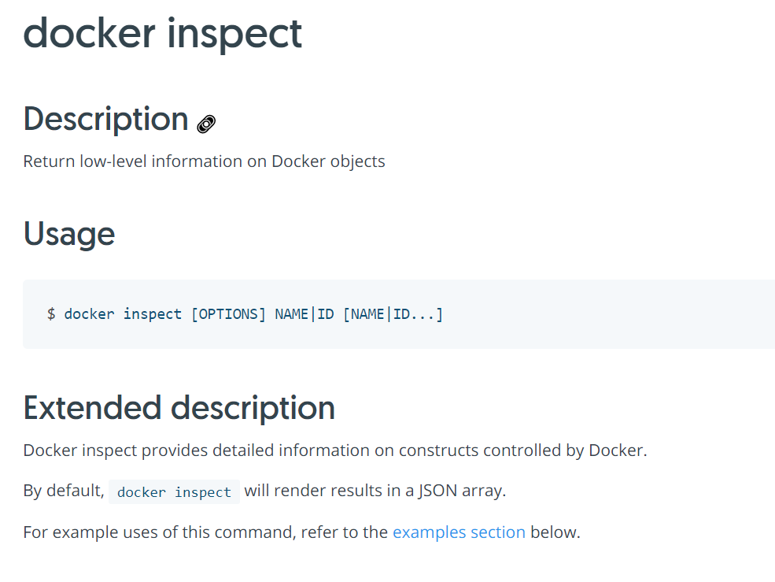Click the word inspect in the usage command
This screenshot has height=582, width=775.
[152, 314]
